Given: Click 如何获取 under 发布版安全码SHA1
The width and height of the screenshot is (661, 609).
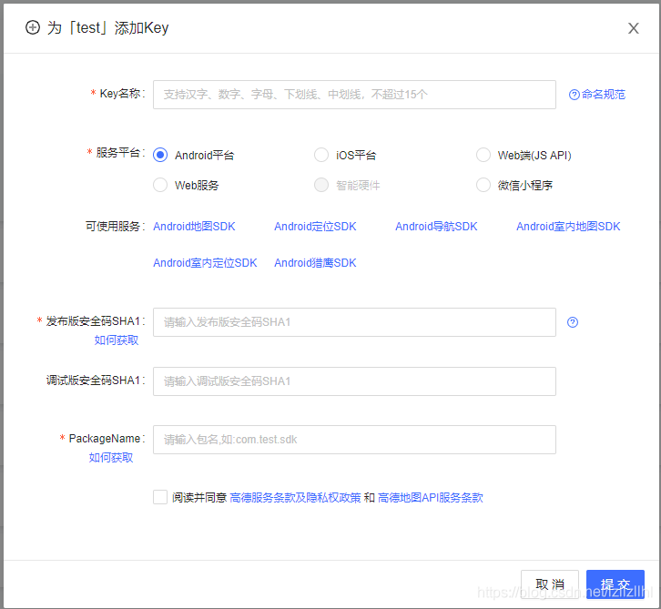Looking at the screenshot, I should 117,340.
